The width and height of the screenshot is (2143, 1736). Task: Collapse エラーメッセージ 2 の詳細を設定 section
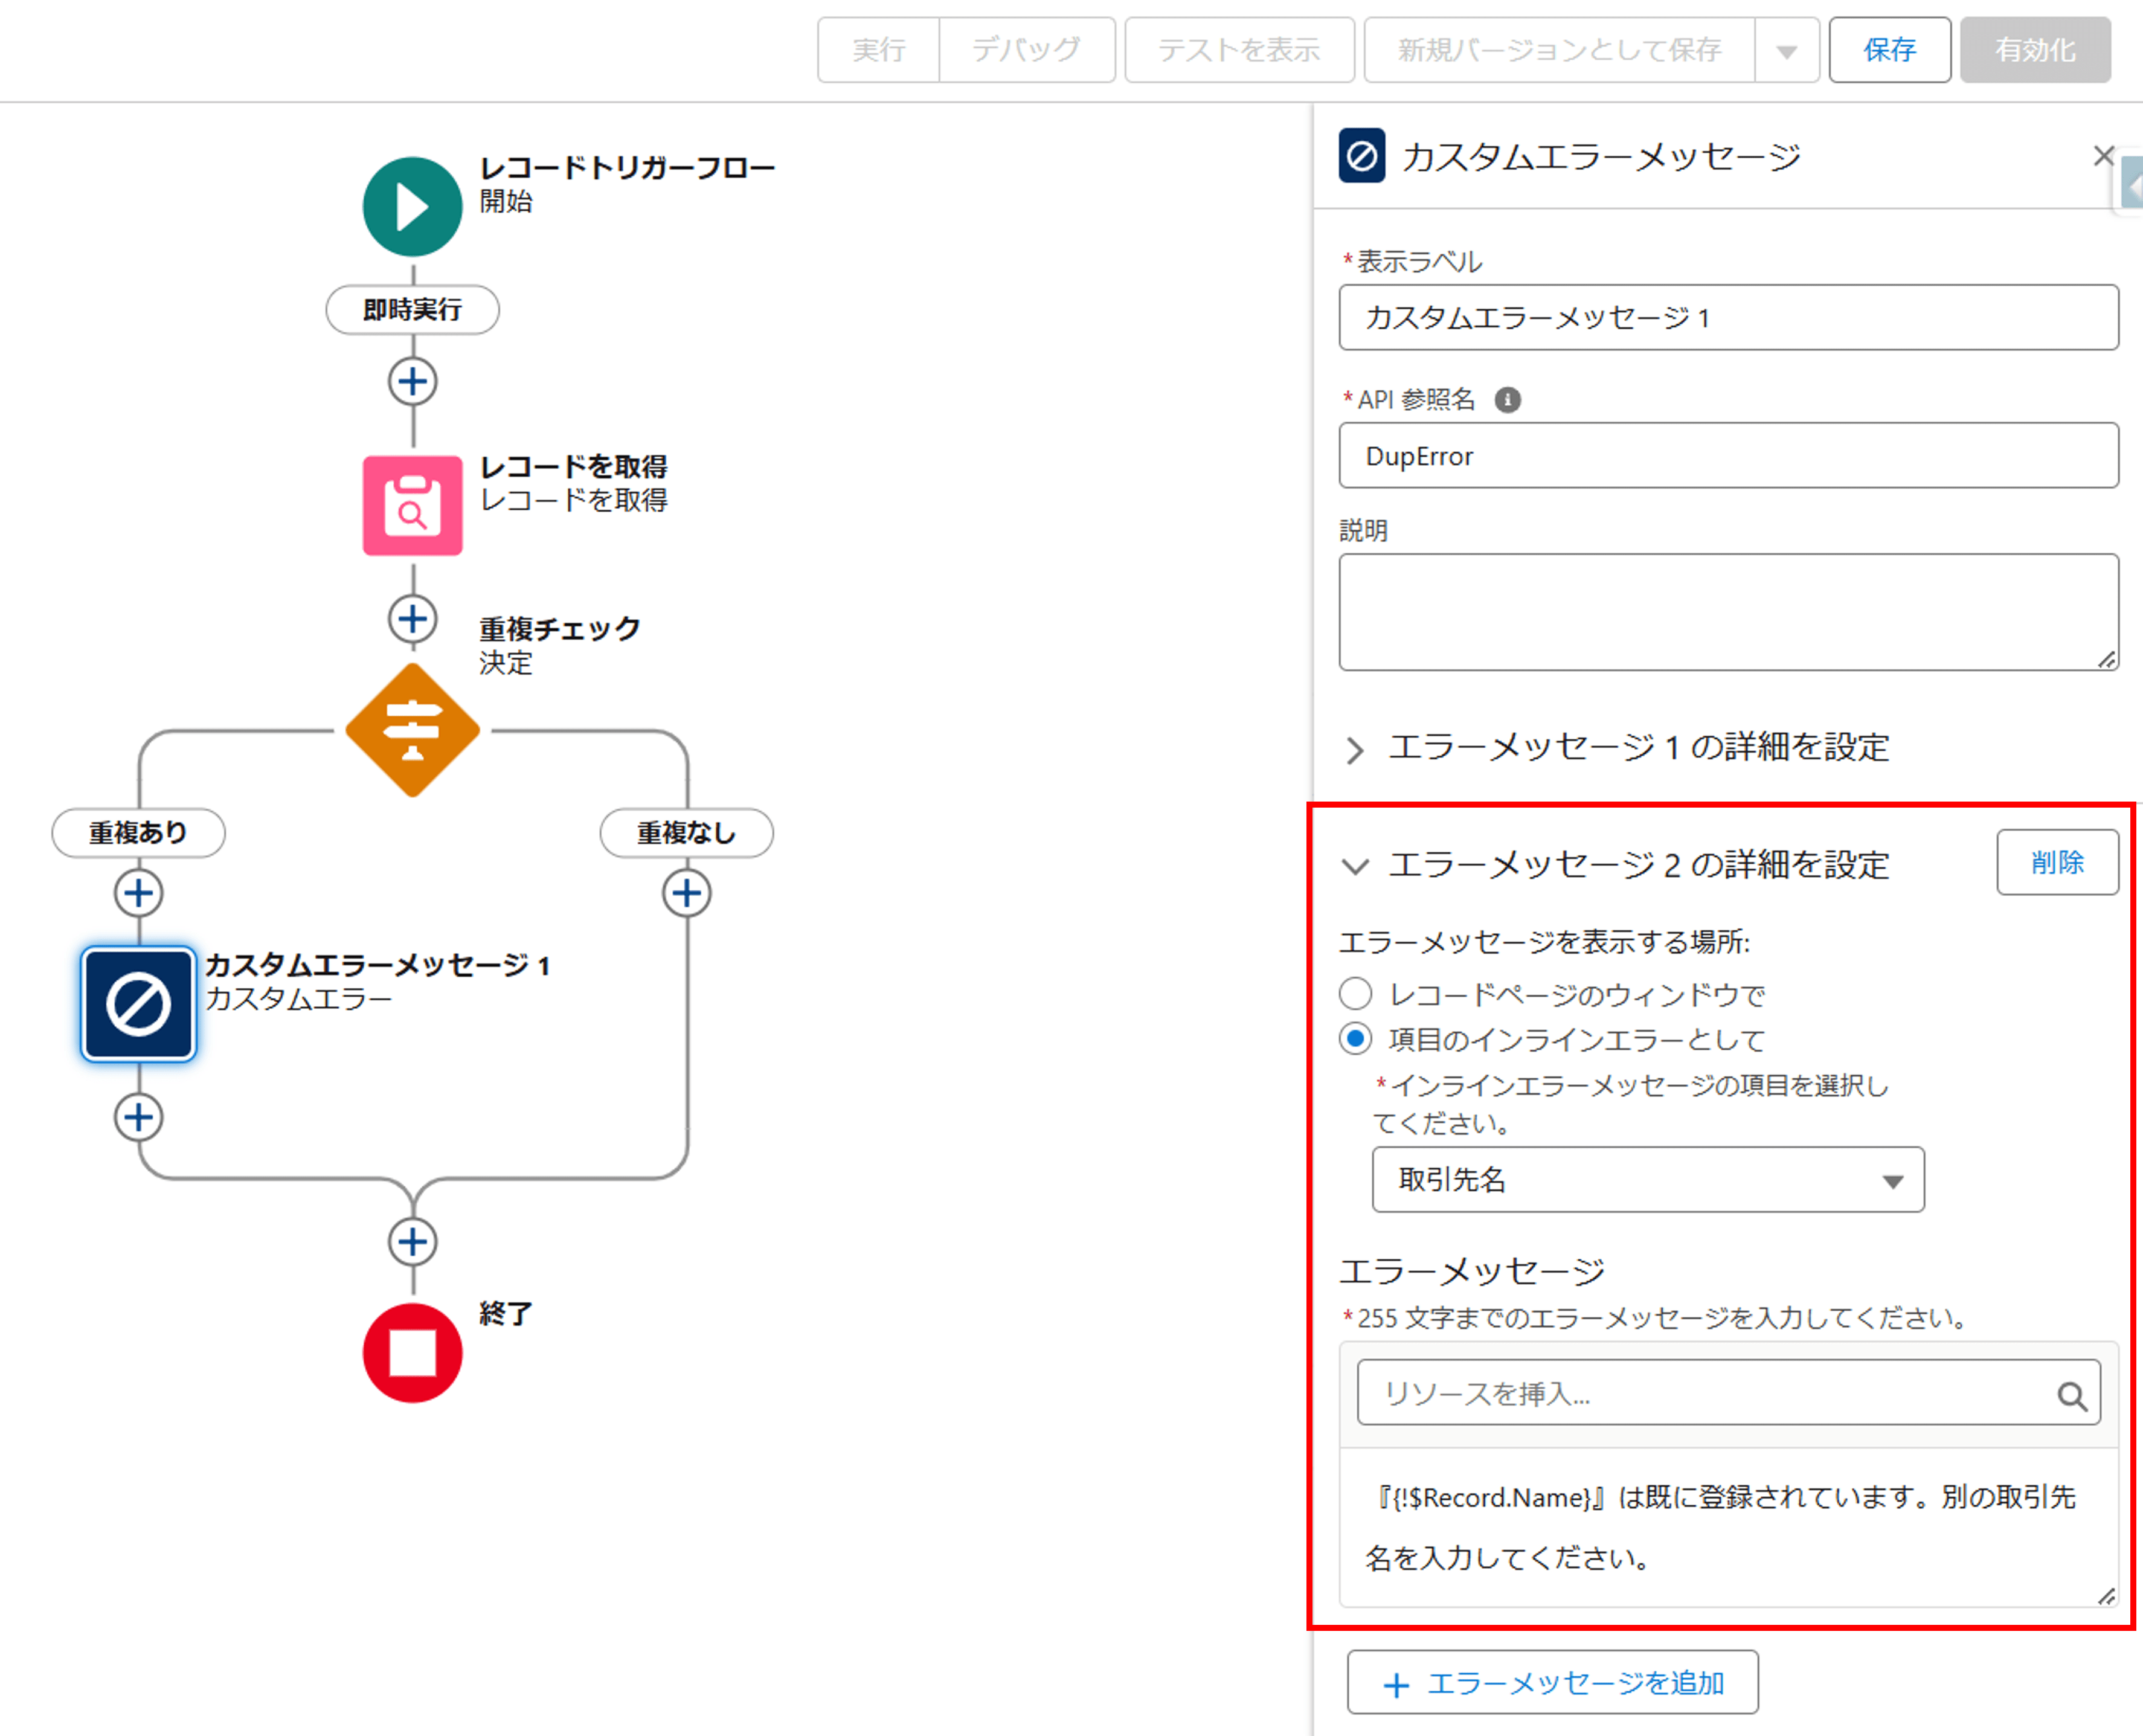(x=1354, y=866)
